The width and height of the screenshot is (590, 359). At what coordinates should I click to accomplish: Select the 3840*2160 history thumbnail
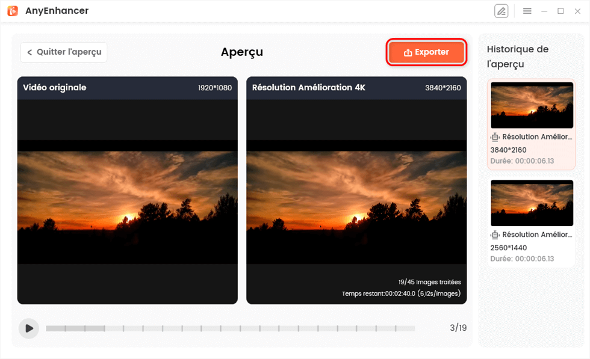(x=532, y=105)
